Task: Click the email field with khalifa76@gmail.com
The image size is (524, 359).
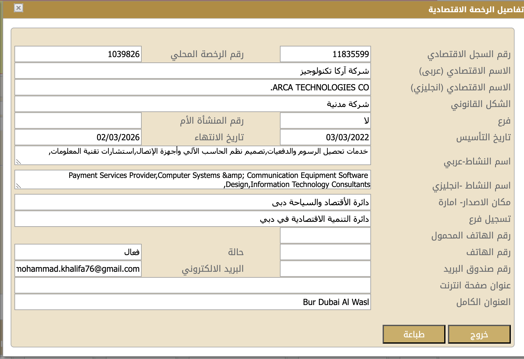Action: [78, 269]
